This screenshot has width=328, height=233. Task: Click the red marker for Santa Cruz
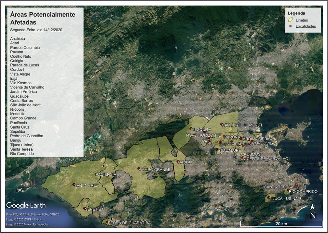(74, 185)
